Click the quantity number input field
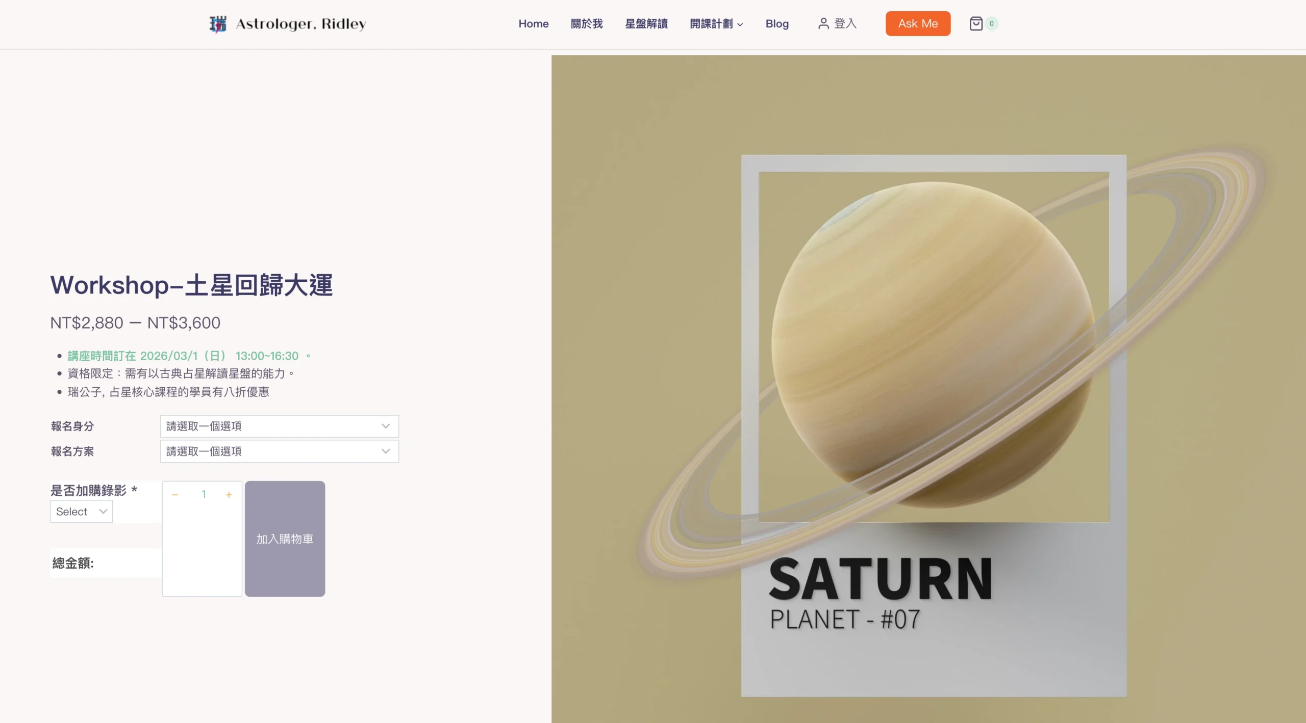This screenshot has width=1306, height=723. [x=203, y=495]
